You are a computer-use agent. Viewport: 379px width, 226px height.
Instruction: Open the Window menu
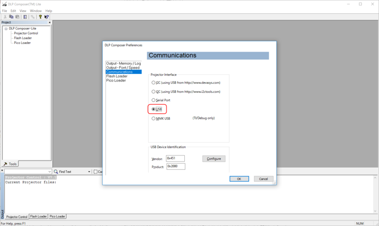point(36,11)
